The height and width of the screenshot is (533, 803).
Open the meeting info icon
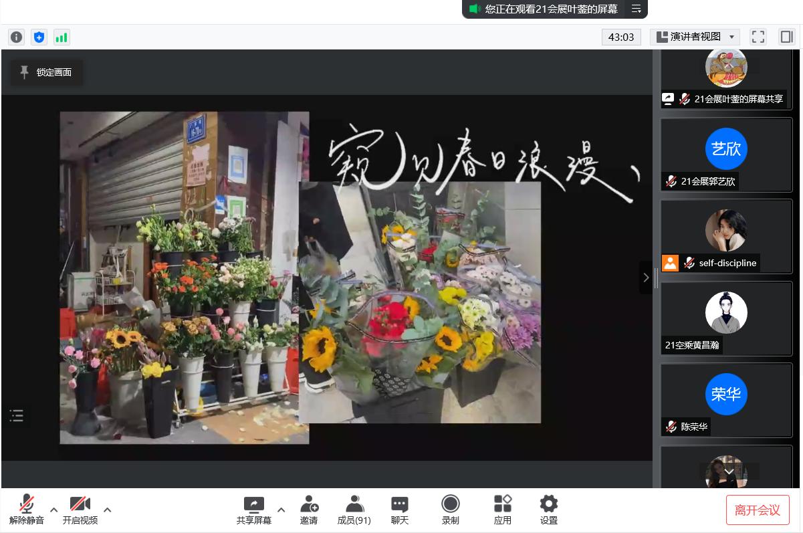click(16, 37)
